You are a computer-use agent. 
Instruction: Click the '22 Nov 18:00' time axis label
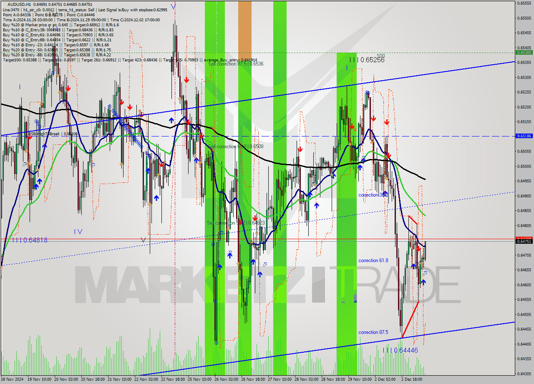tap(174, 379)
